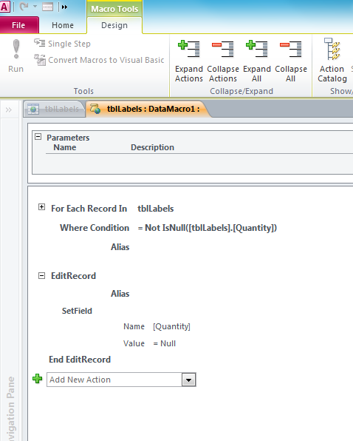Screen dimensions: 353x441
Task: Click the Parameters Description column header
Action: [x=152, y=147]
